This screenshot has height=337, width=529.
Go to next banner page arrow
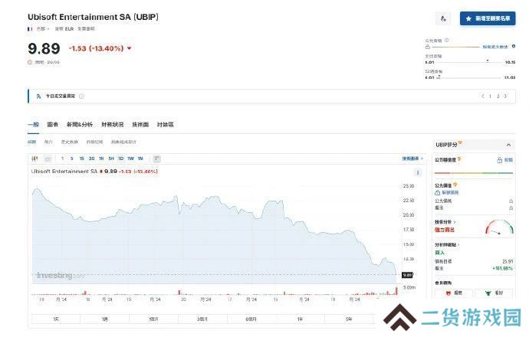pos(505,97)
